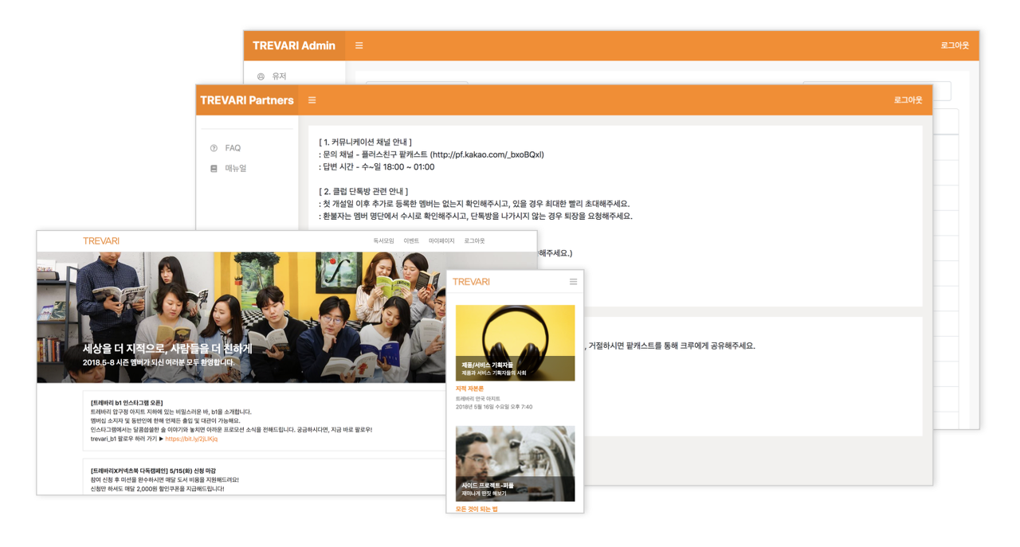Open the 독서모임 nav menu item
This screenshot has height=547, width=1020.
coord(384,240)
